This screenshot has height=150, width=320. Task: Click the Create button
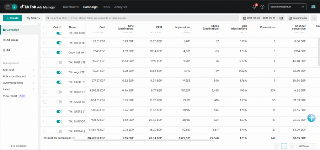[12, 18]
